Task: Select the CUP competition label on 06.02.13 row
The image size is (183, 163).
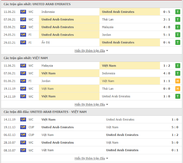Action: (x=31, y=135)
